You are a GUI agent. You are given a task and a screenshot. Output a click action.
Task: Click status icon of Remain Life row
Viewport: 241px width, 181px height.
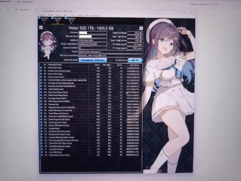click(41, 104)
